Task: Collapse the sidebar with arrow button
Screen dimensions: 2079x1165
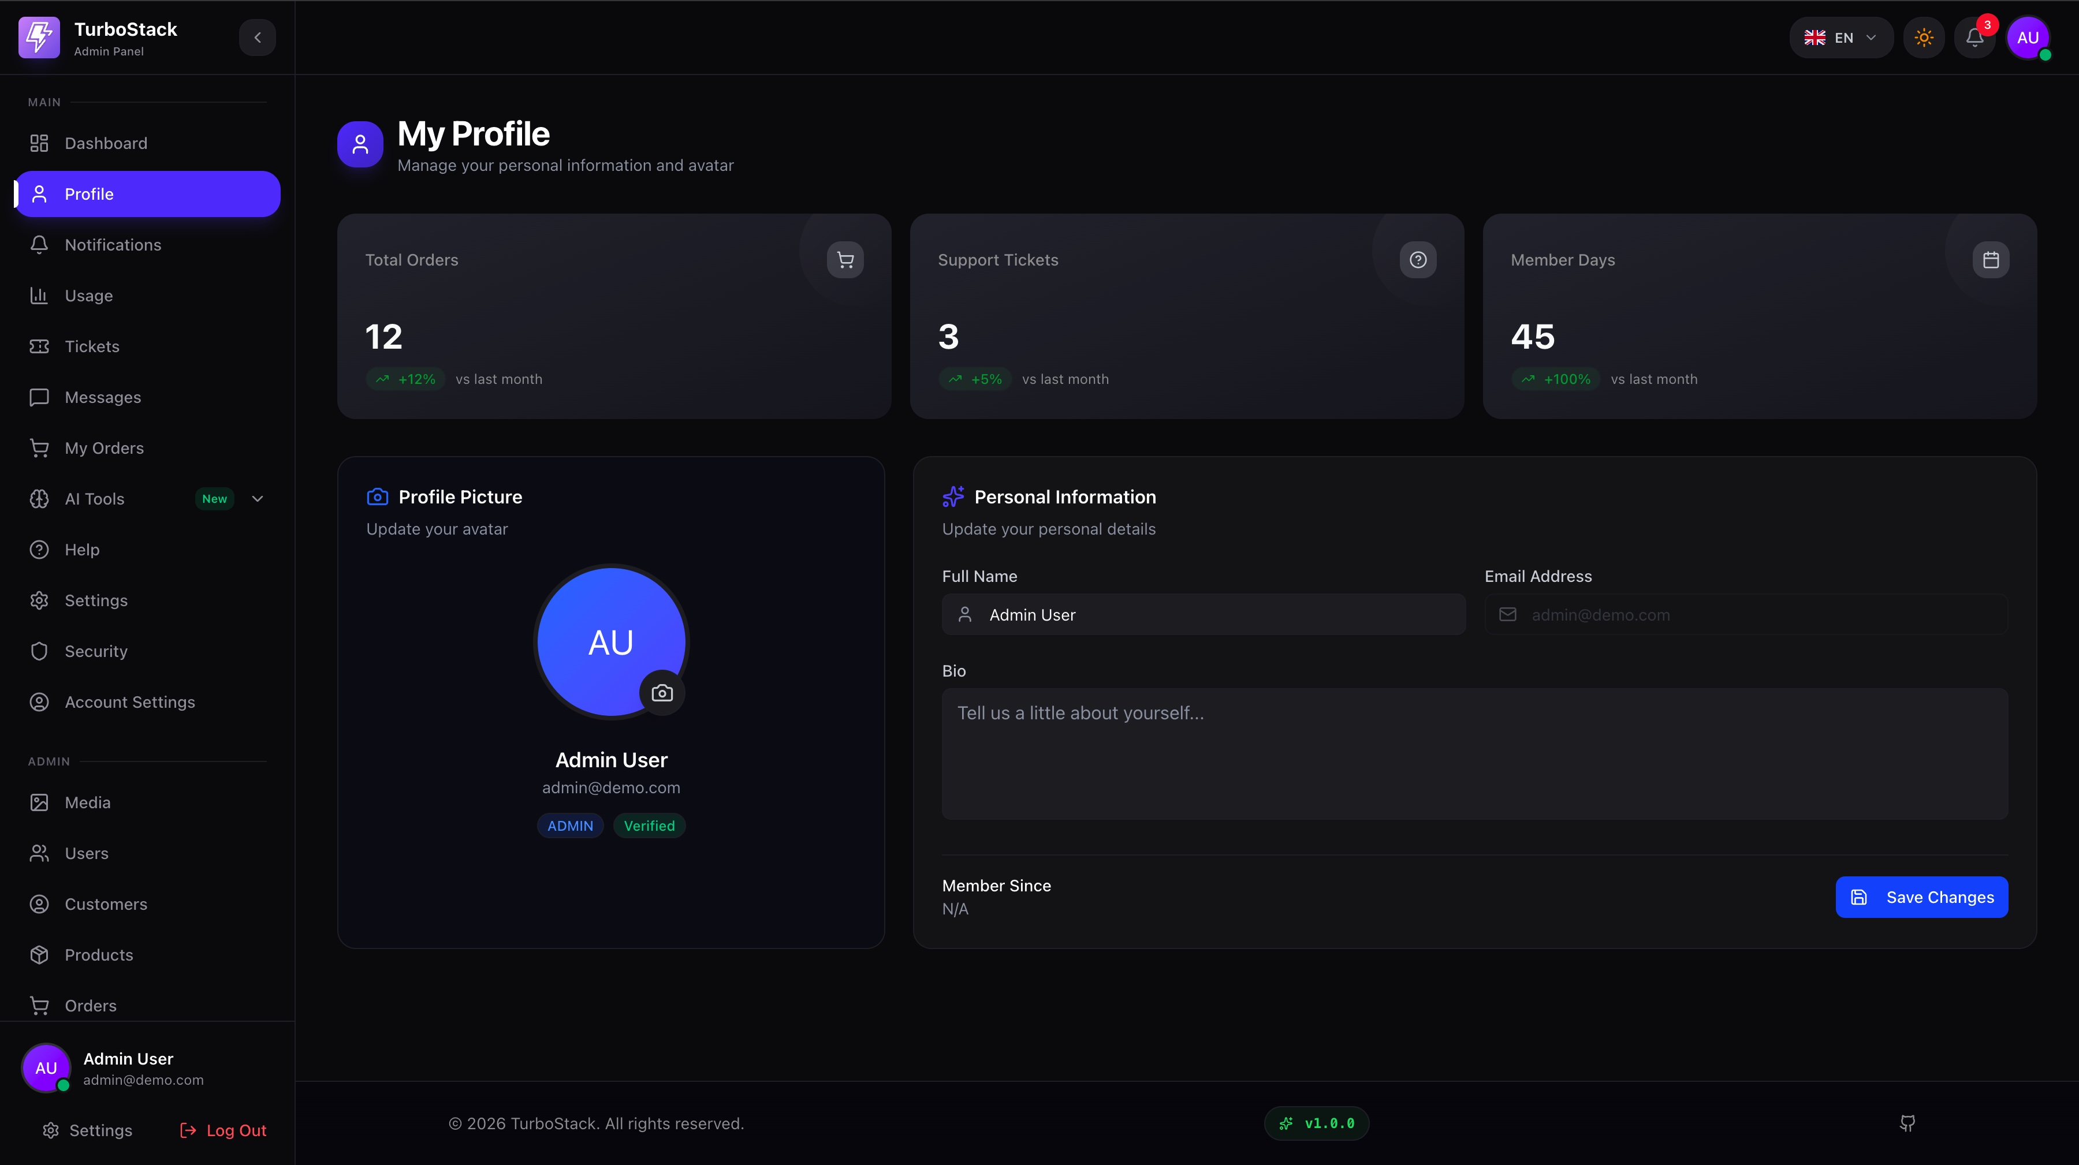Action: pyautogui.click(x=258, y=37)
